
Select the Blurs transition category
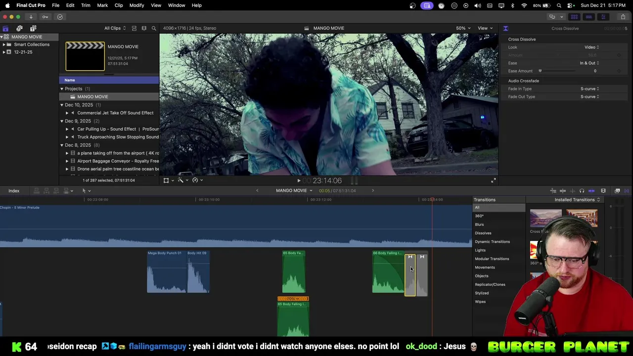point(479,224)
